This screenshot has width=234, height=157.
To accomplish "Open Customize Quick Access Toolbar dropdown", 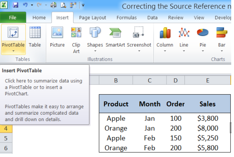I will tap(83, 5).
